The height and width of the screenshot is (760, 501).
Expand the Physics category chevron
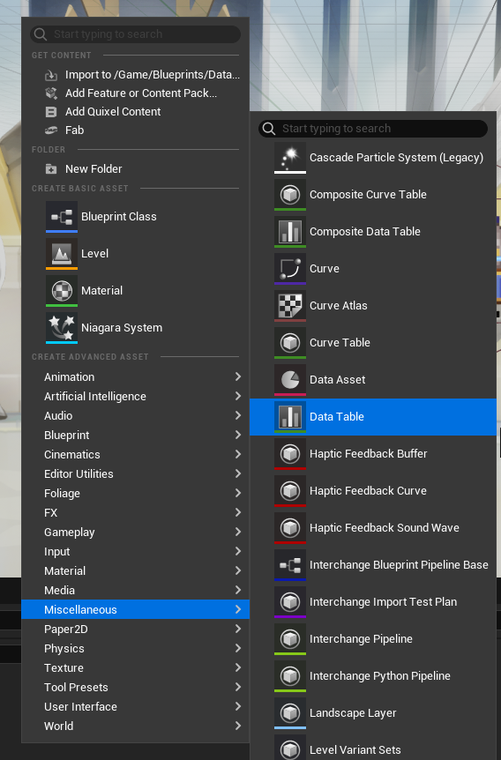(x=237, y=648)
